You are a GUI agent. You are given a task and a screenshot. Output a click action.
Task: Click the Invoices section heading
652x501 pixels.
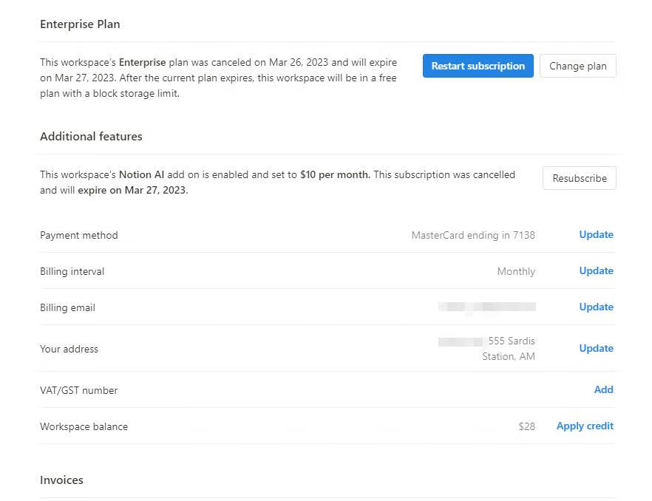coord(61,480)
